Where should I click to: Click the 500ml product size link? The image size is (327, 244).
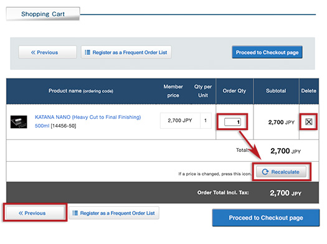[42, 126]
